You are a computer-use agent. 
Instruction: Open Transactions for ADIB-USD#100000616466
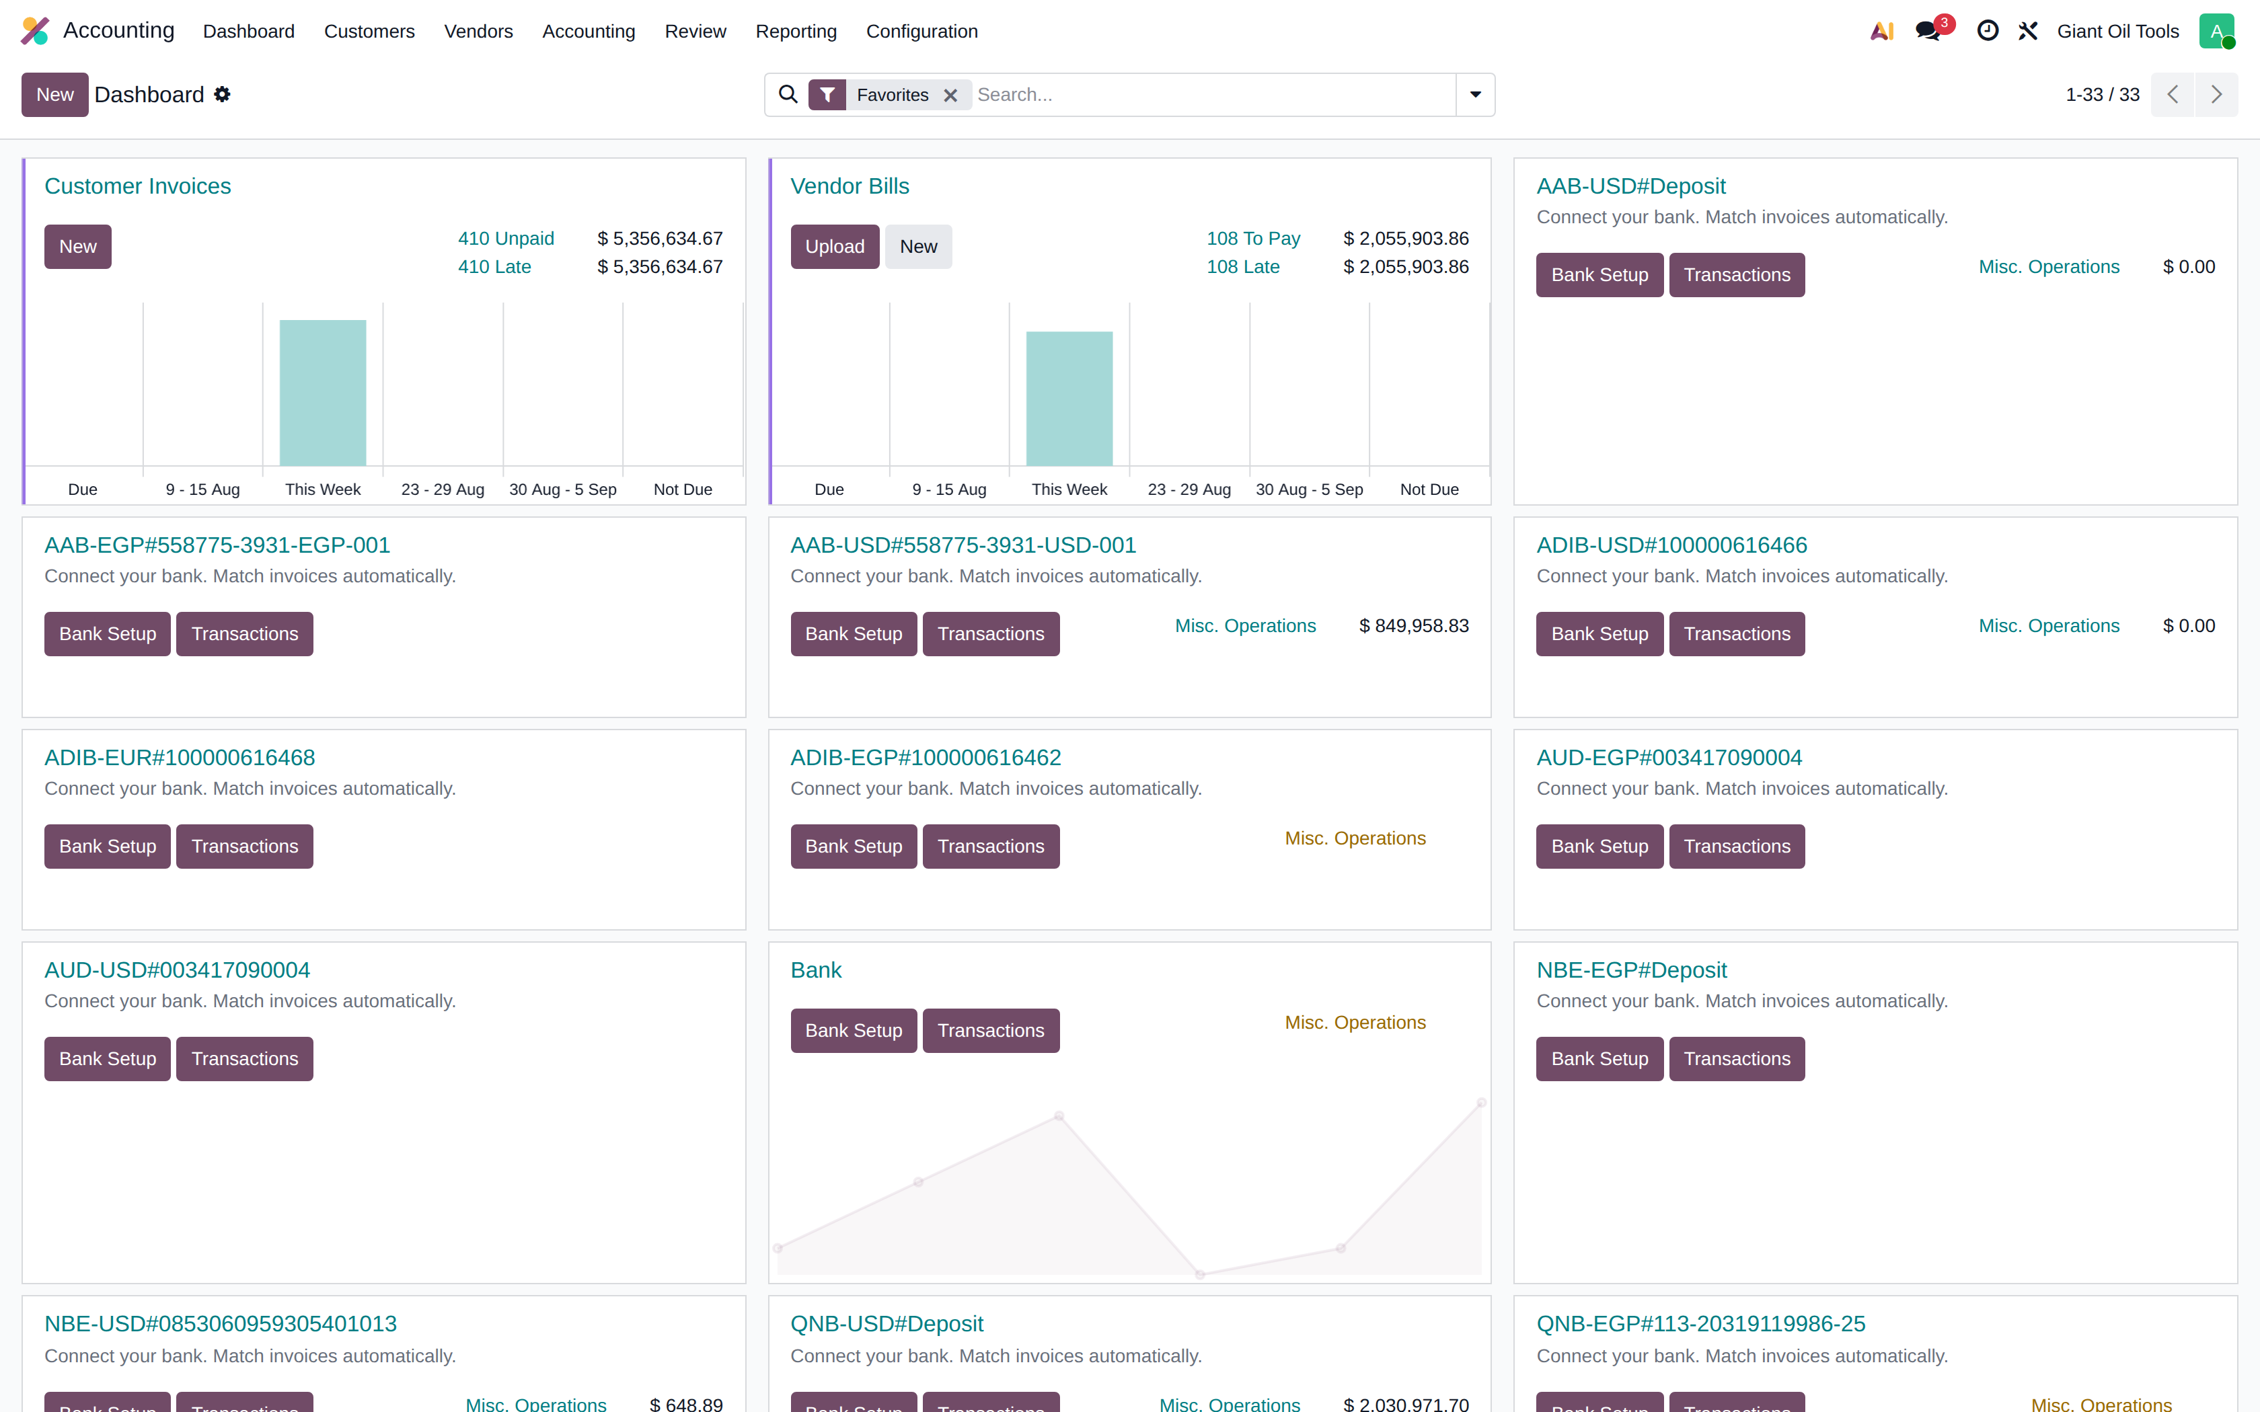click(x=1736, y=634)
